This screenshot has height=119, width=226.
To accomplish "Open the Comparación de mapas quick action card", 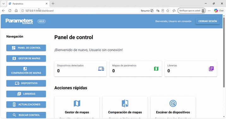I will click(x=125, y=107).
